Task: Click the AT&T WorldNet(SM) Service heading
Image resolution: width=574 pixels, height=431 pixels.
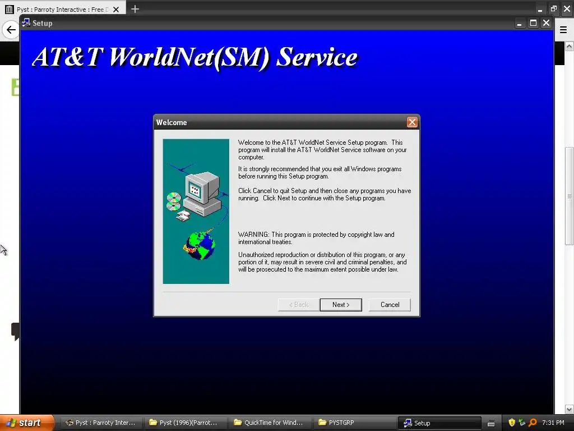Action: (x=195, y=57)
